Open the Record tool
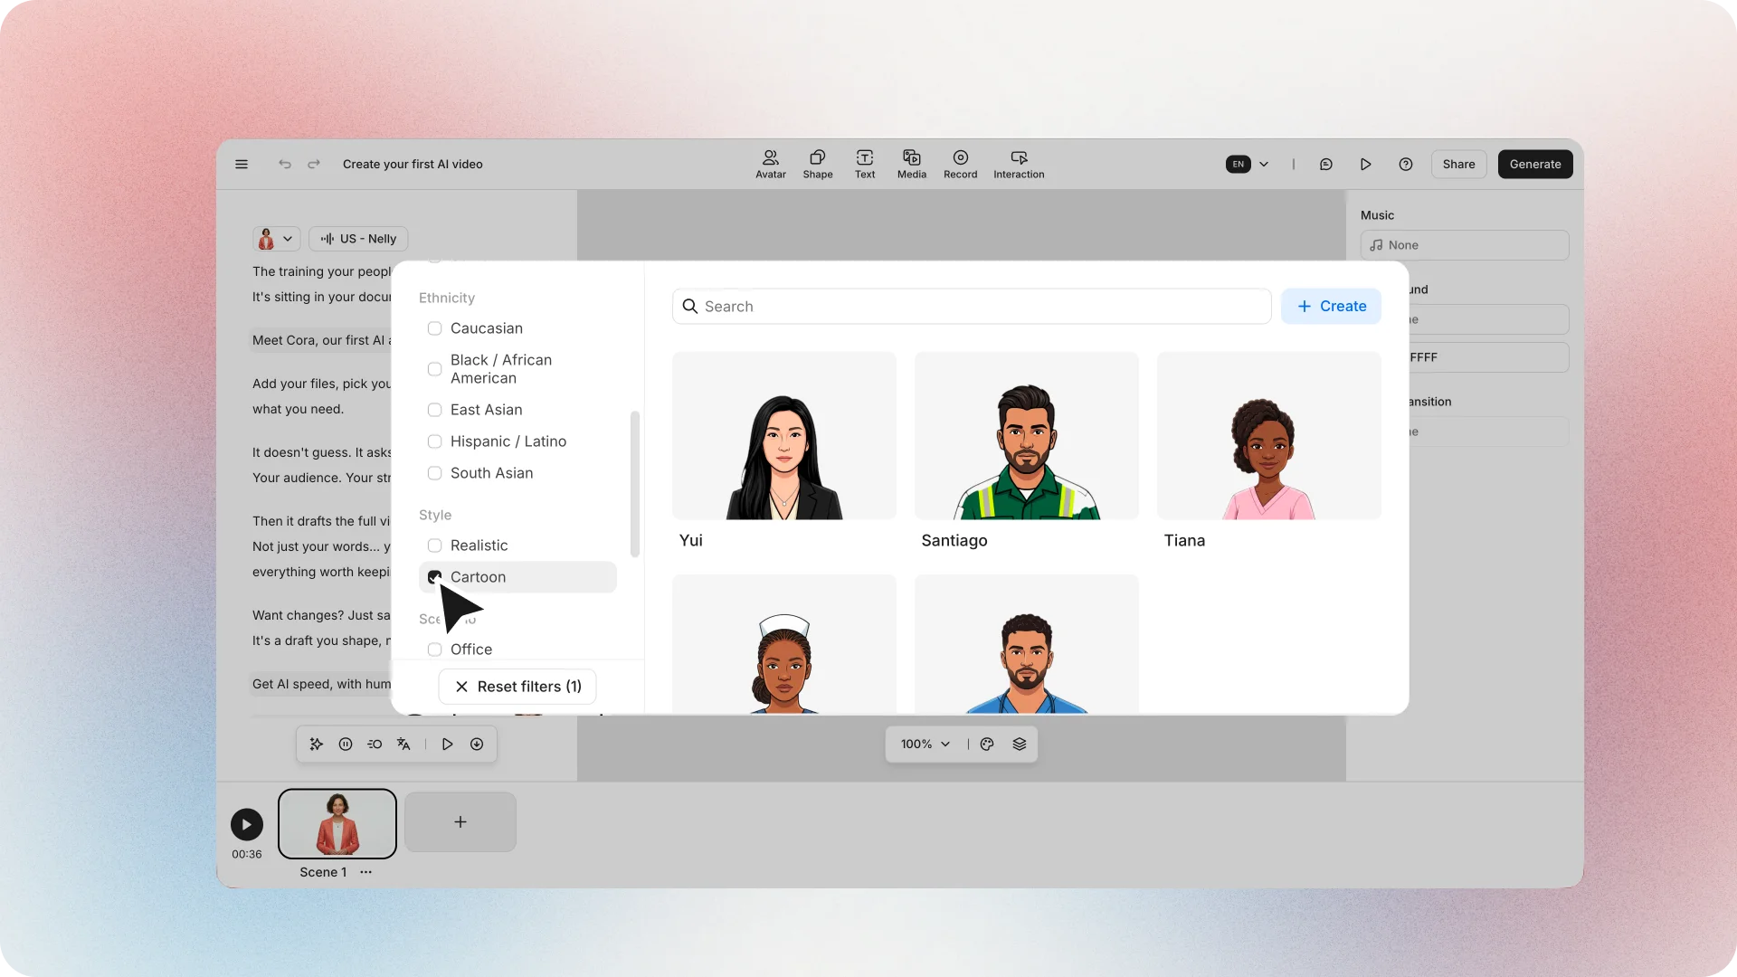The image size is (1737, 977). 961,165
